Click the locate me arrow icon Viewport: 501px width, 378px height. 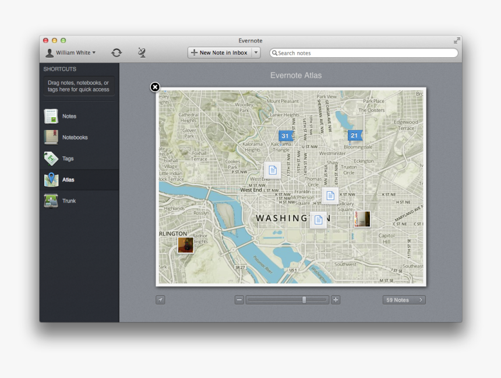click(161, 300)
